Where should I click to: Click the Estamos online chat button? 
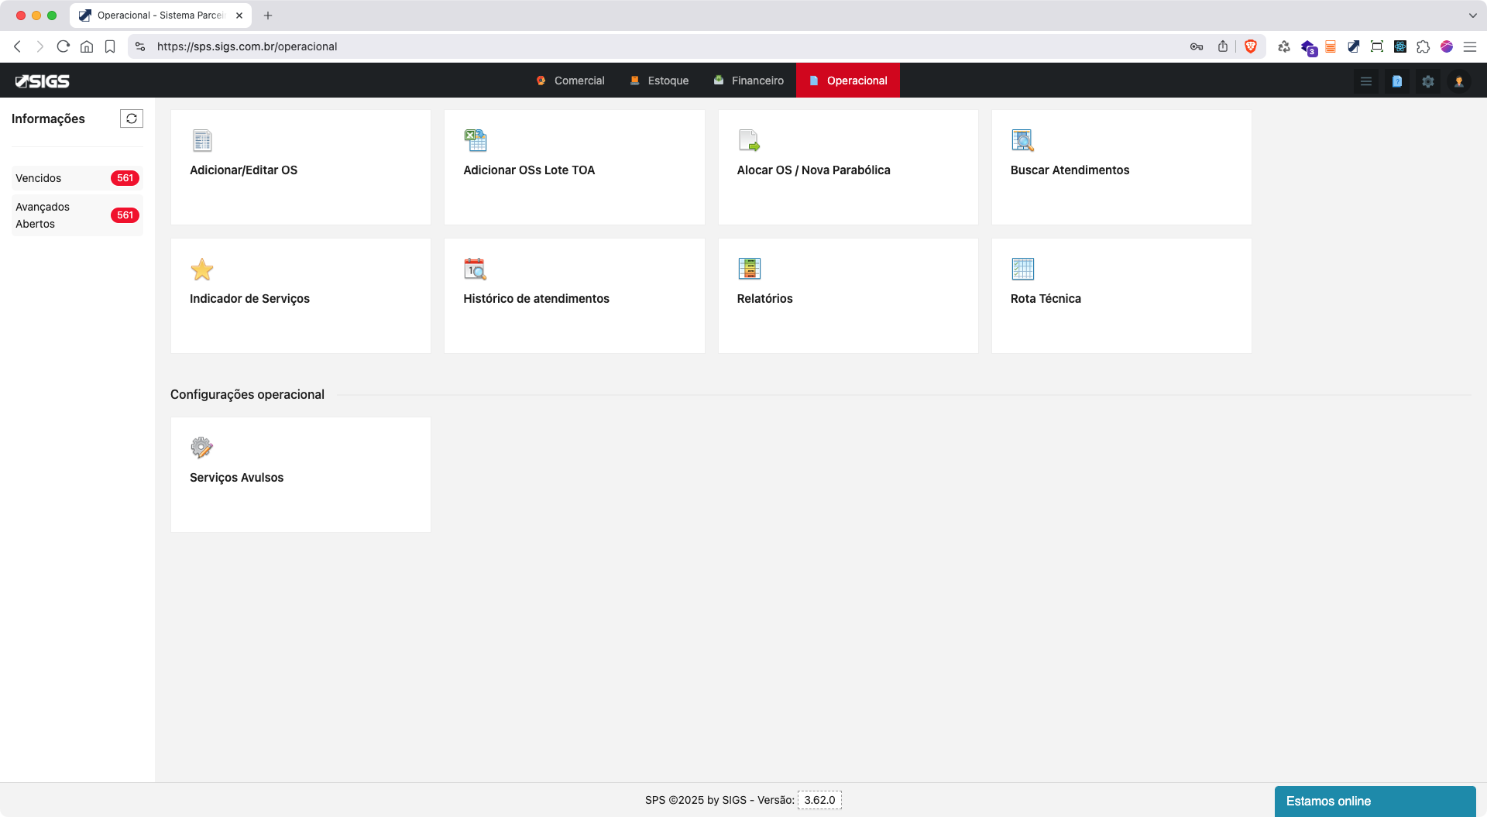coord(1375,802)
